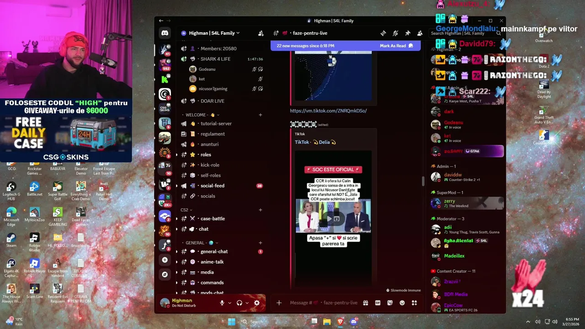Screen dimensions: 585x329
Task: Open the sticker picker
Action: tap(390, 302)
